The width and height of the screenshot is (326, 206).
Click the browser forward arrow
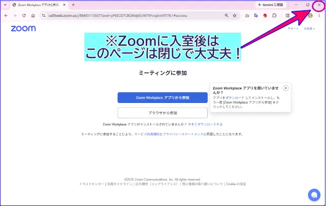coord(15,16)
